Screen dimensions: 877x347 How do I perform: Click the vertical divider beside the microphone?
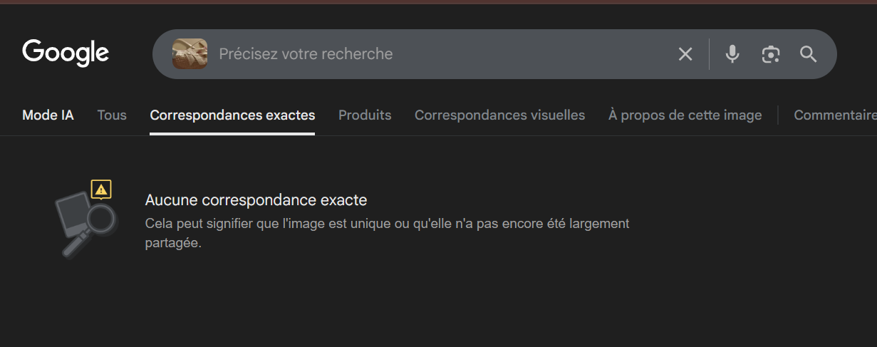coord(710,54)
